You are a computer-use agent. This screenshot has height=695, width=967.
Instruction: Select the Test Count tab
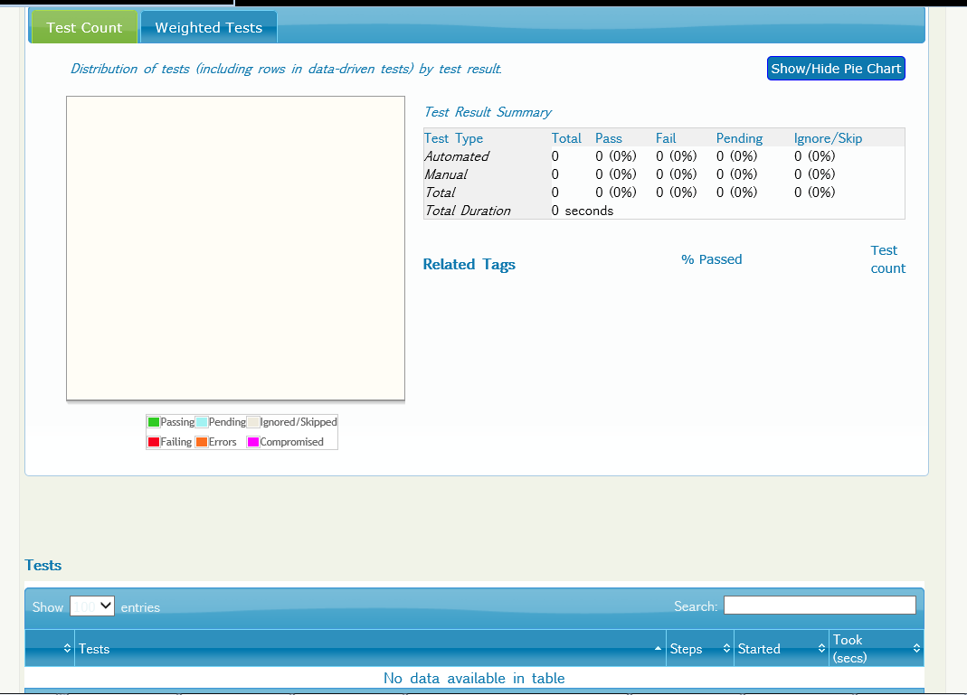pyautogui.click(x=84, y=26)
